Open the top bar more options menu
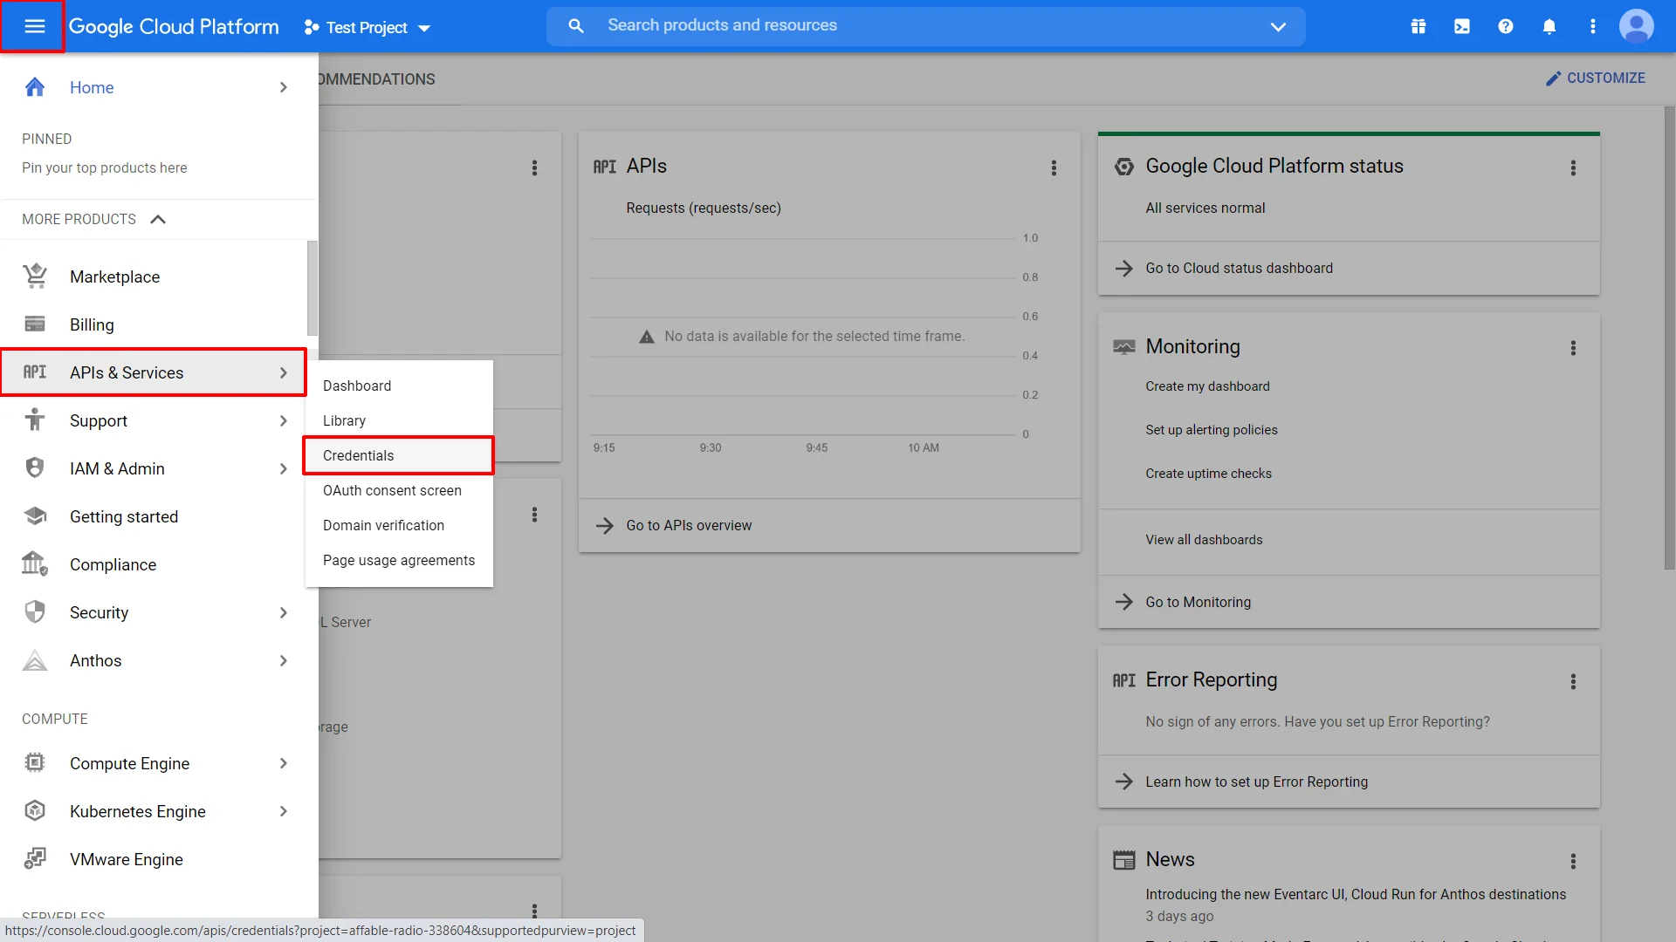1676x942 pixels. (x=1593, y=26)
